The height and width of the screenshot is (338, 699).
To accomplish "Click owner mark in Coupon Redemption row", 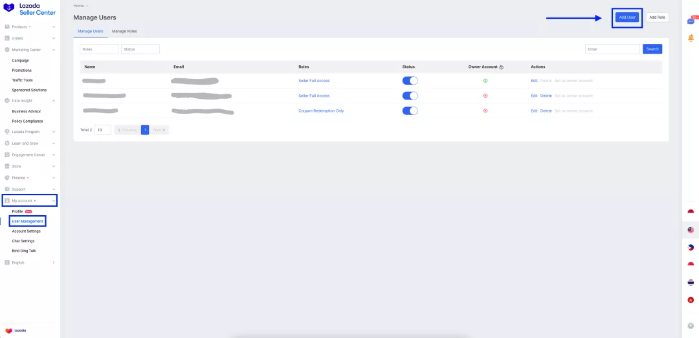I will [485, 111].
